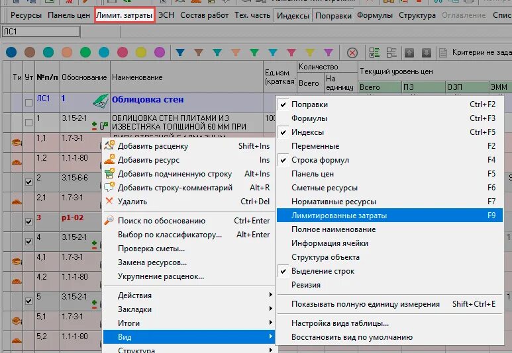Click the collapse-all grey list icon
Screen dimensions: 512x353
391,52
